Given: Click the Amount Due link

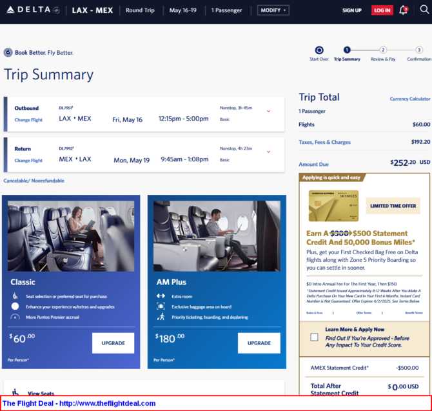Looking at the screenshot, I should [x=313, y=165].
